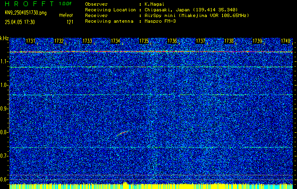
Task: Click the 0.6 kHz axis label
Action: pyautogui.click(x=3, y=180)
